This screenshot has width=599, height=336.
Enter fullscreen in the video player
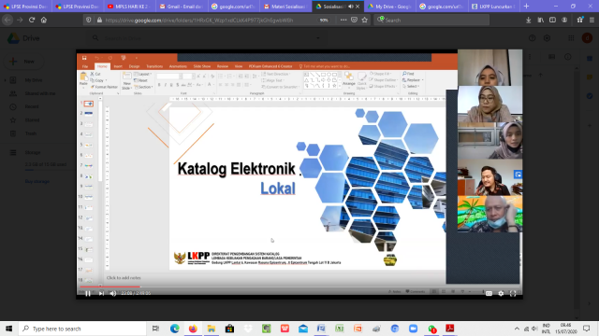click(x=513, y=293)
